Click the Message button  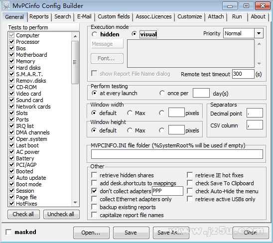(107, 44)
